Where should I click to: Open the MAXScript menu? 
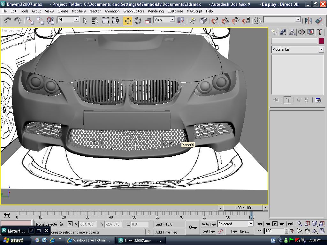tap(194, 11)
